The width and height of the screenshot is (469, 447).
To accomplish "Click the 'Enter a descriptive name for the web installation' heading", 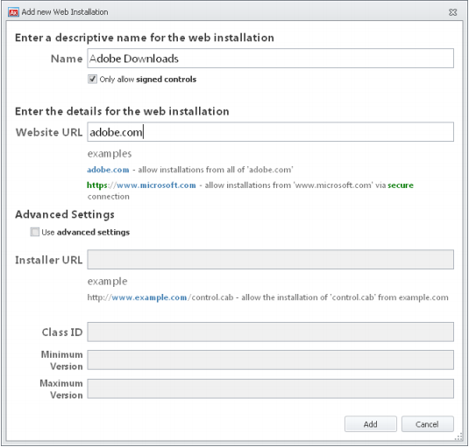I will [145, 38].
